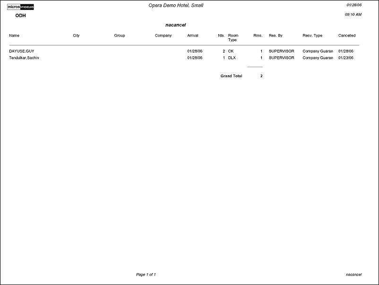Select the DAYUSE,GUY guest name

(22, 51)
